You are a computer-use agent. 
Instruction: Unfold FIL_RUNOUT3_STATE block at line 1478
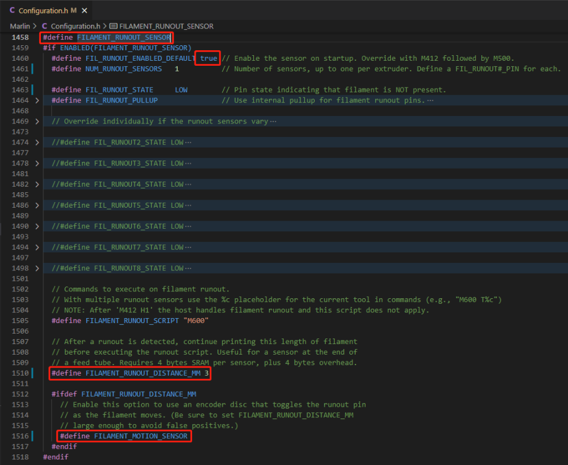[37, 163]
